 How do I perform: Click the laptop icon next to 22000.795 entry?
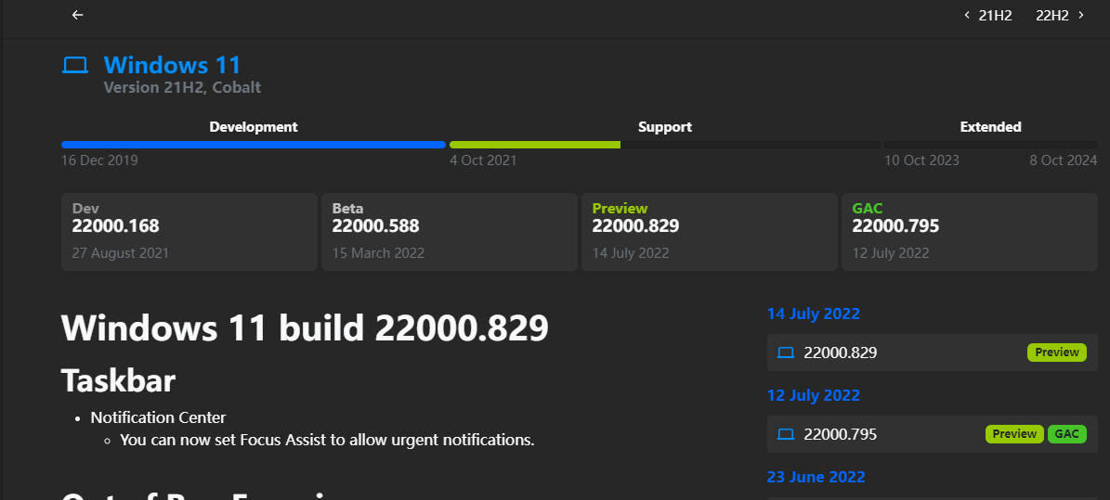click(x=786, y=434)
